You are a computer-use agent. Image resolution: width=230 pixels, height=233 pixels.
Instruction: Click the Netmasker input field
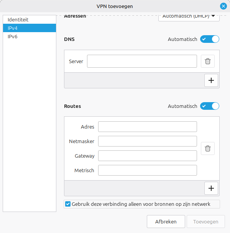click(x=147, y=141)
